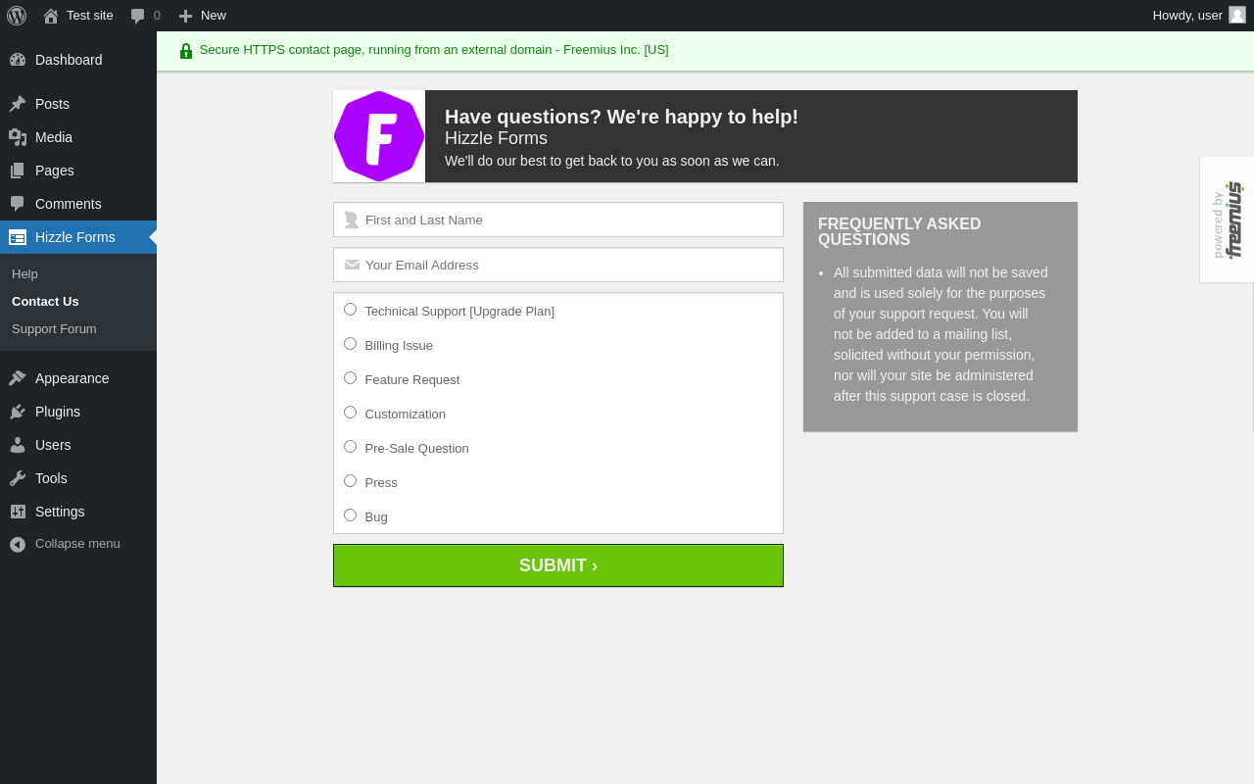Open the New content dropdown in admin bar

pos(202,16)
